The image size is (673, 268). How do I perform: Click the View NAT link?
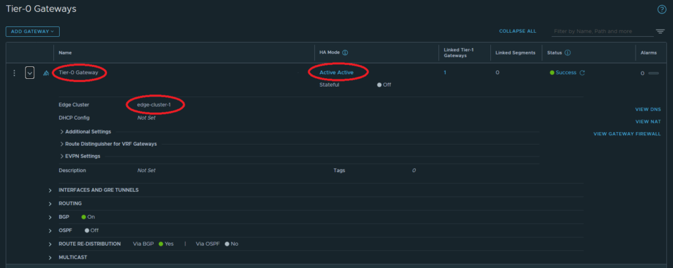647,122
